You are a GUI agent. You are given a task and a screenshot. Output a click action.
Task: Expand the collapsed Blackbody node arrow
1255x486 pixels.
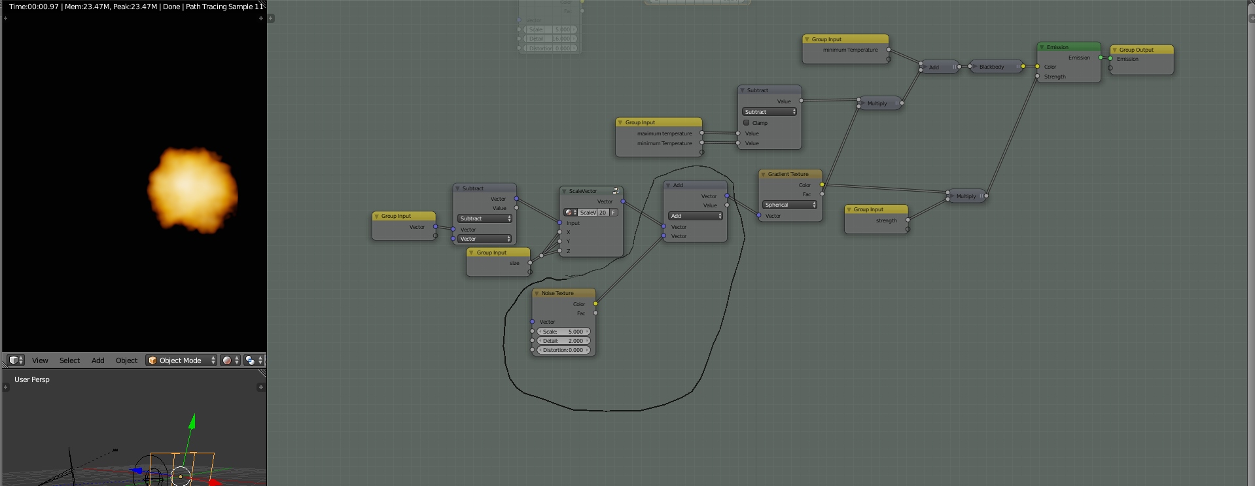coord(974,67)
